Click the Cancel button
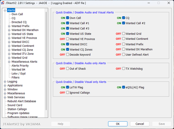 [140, 124]
